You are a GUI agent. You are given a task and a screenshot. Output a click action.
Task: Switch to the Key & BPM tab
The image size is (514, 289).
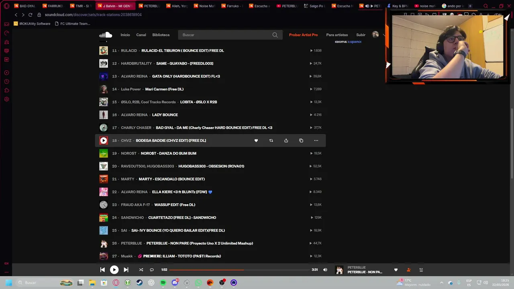pyautogui.click(x=398, y=6)
